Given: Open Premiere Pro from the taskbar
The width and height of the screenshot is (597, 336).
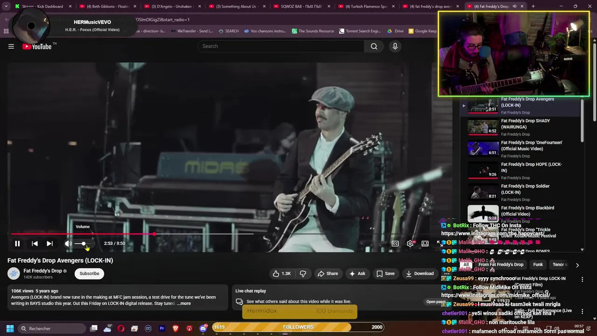Looking at the screenshot, I should (x=162, y=329).
